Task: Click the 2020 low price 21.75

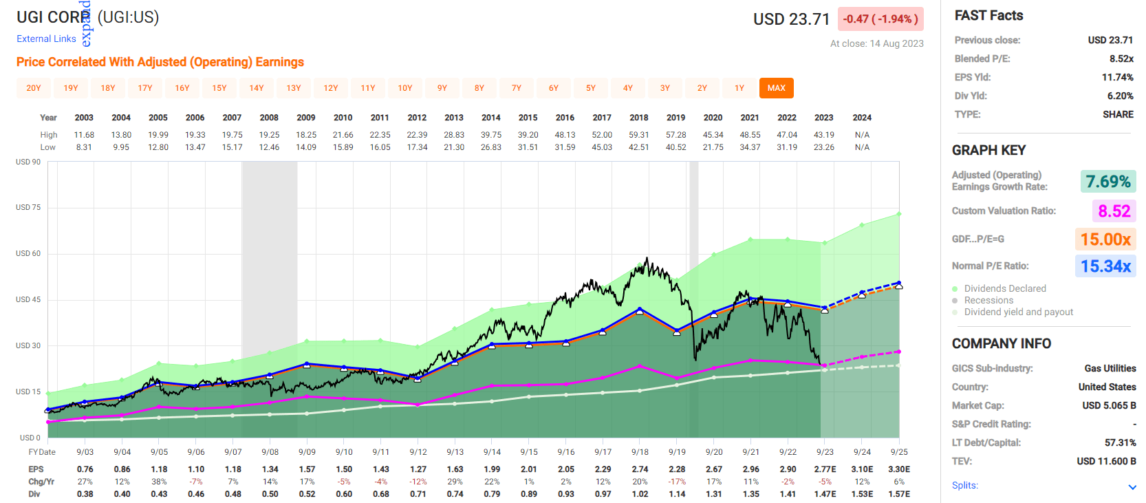Action: pyautogui.click(x=713, y=147)
